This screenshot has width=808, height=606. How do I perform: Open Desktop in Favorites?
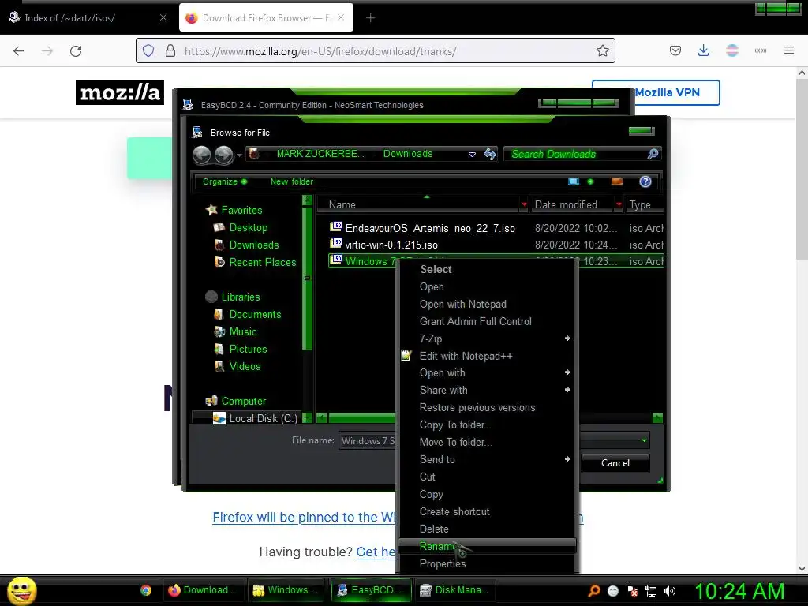pyautogui.click(x=249, y=228)
